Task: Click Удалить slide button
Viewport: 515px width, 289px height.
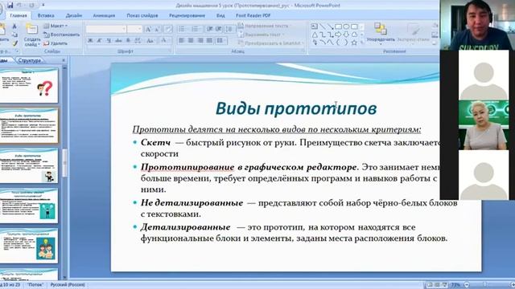Action: pyautogui.click(x=56, y=43)
